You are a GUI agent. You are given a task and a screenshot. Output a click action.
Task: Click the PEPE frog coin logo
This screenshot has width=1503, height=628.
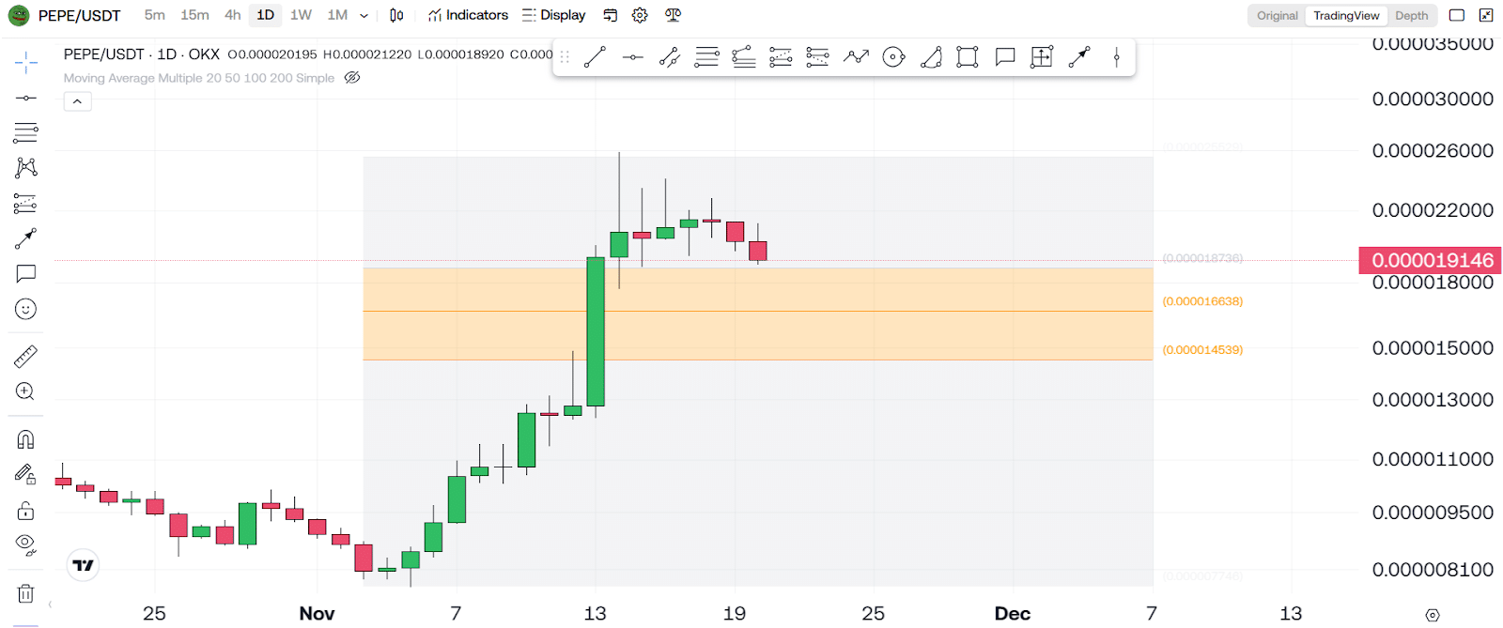pyautogui.click(x=18, y=15)
